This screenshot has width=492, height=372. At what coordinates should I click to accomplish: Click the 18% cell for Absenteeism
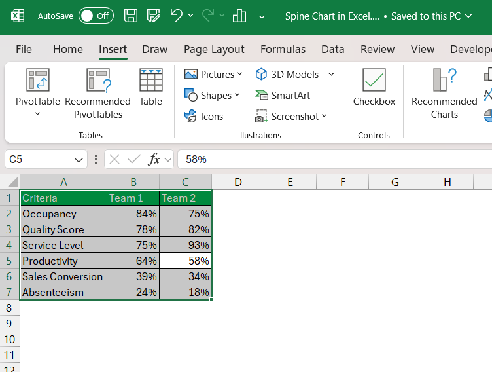pos(185,292)
